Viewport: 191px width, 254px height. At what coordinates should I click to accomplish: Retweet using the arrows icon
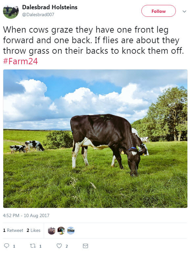[x=33, y=246]
